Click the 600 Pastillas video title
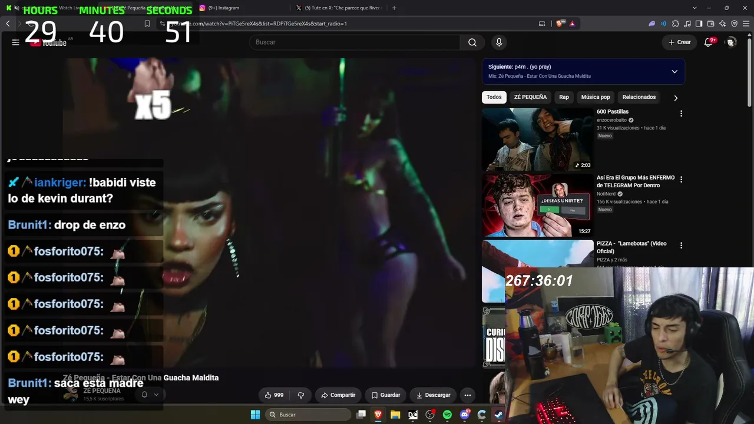Image resolution: width=754 pixels, height=424 pixels. point(613,112)
